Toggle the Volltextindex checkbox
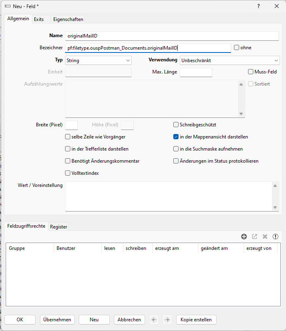This screenshot has width=286, height=331. (67, 173)
